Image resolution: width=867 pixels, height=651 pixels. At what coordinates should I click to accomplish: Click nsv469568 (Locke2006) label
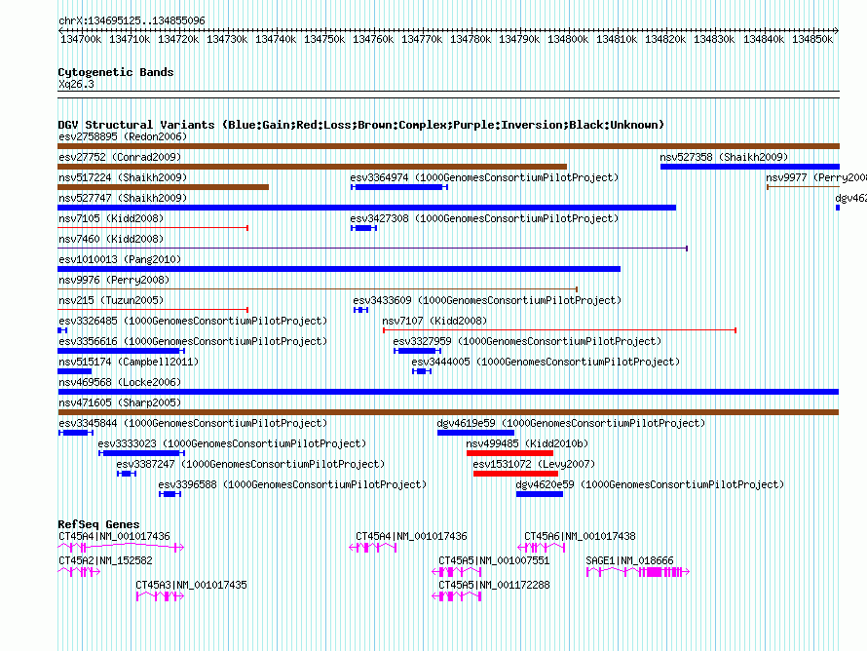(x=120, y=382)
